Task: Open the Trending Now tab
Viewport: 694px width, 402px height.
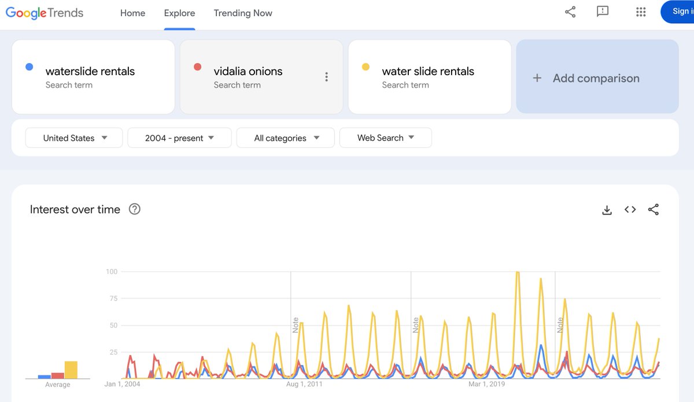Action: point(243,13)
